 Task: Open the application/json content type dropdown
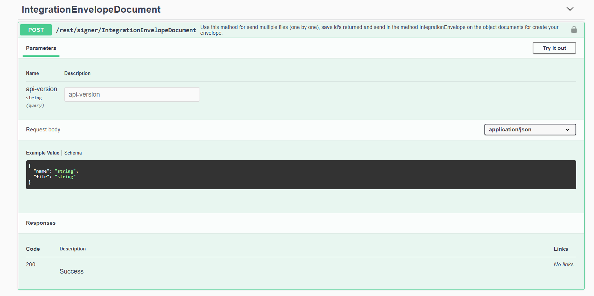(530, 130)
